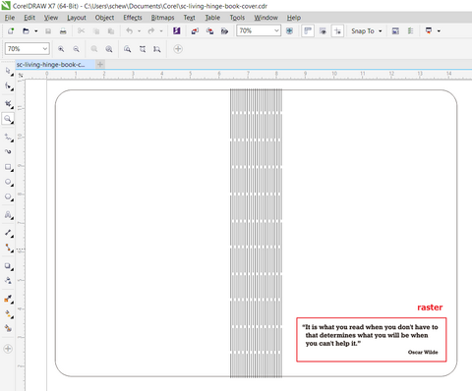Select the Zoom tool in the toolbox
The height and width of the screenshot is (391, 472).
(x=8, y=119)
